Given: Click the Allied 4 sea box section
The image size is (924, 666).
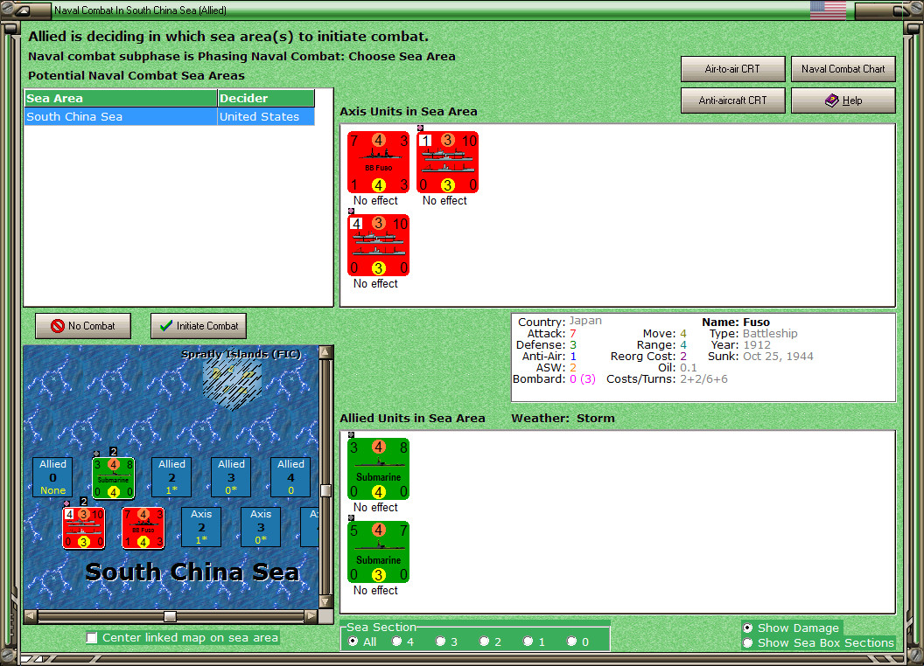Looking at the screenshot, I should [x=290, y=477].
